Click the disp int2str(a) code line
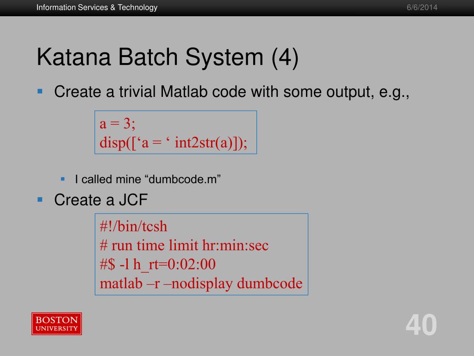This screenshot has width=474, height=356. [x=174, y=143]
